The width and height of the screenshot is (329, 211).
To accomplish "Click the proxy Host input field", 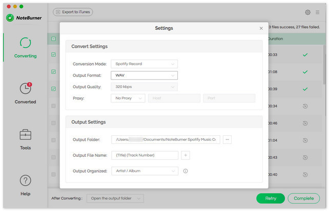I will coord(174,98).
